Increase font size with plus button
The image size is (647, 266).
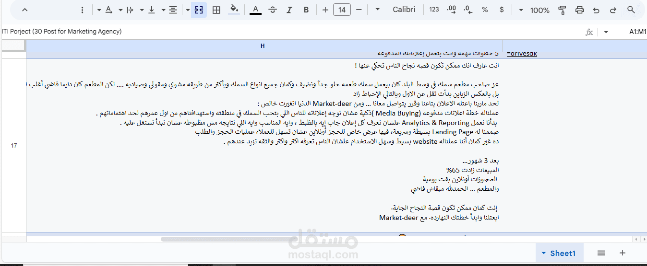pyautogui.click(x=325, y=10)
